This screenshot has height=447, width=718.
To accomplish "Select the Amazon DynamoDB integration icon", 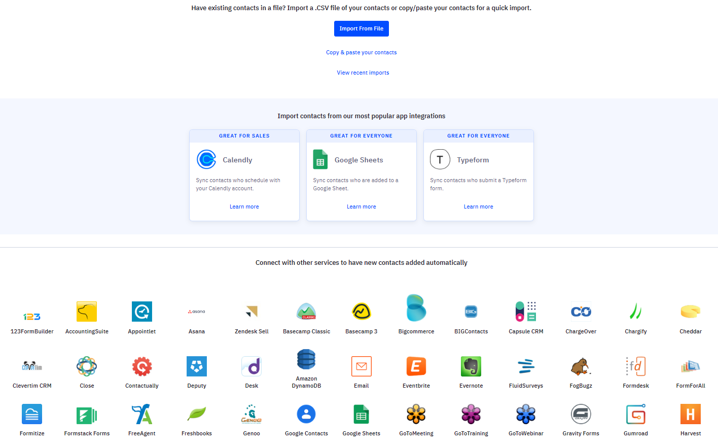I will point(306,359).
